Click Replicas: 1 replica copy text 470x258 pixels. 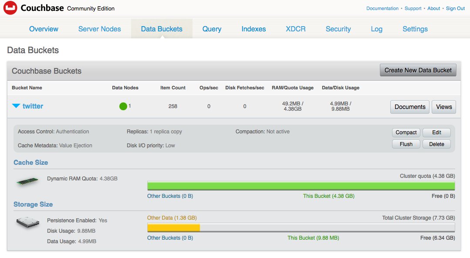(x=154, y=132)
